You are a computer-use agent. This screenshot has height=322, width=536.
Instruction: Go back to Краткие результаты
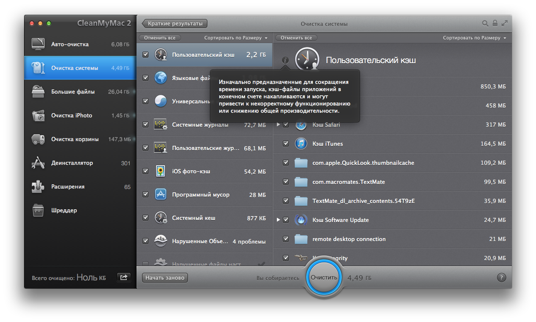(175, 23)
